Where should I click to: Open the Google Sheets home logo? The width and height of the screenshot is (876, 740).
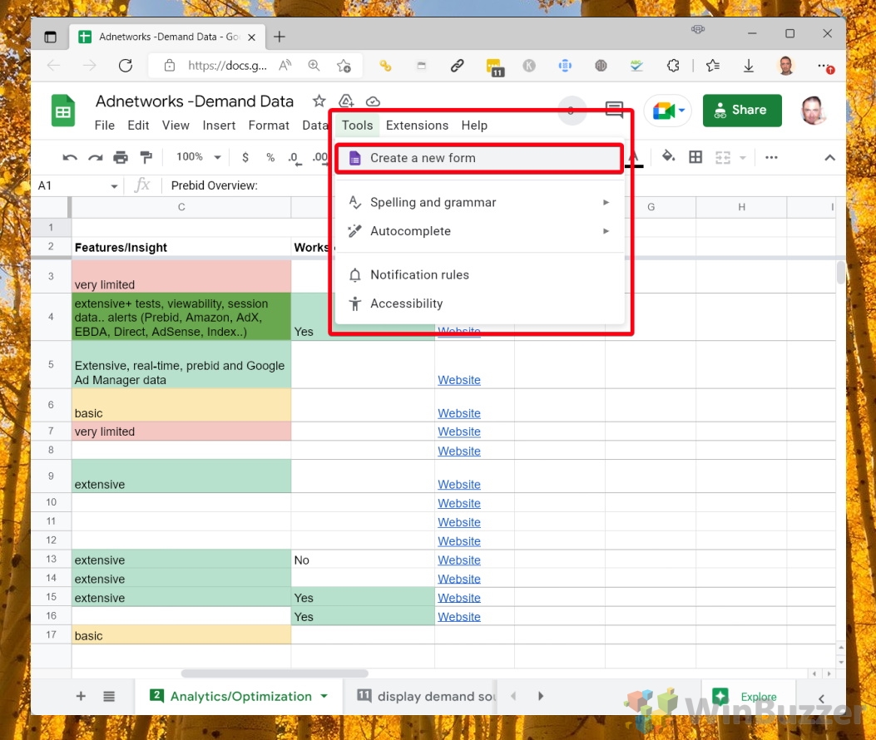pyautogui.click(x=63, y=111)
